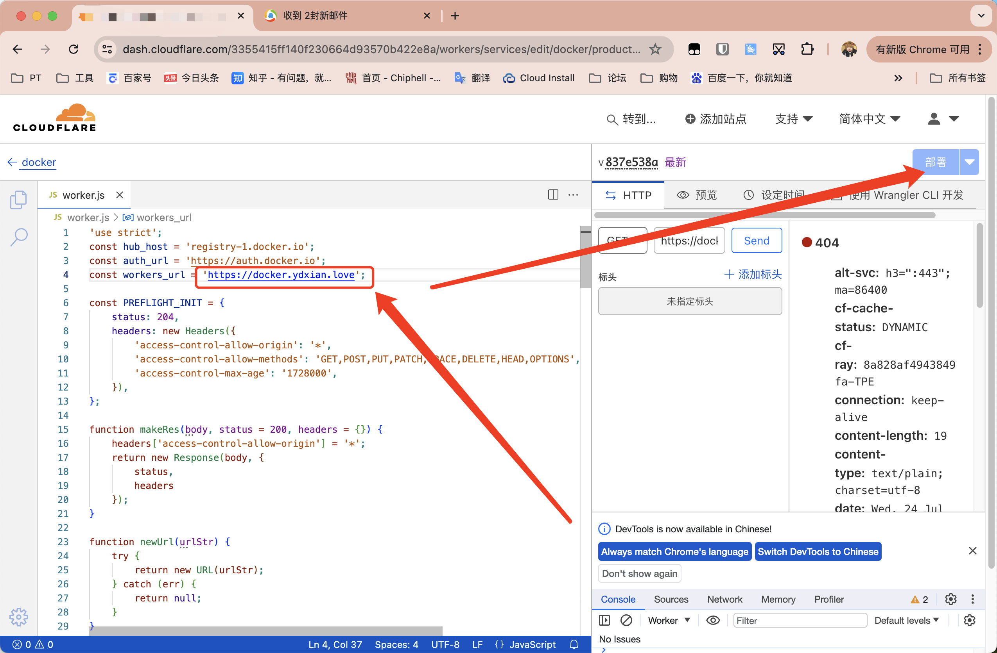Go back with the browser back arrow
997x653 pixels.
coord(18,49)
